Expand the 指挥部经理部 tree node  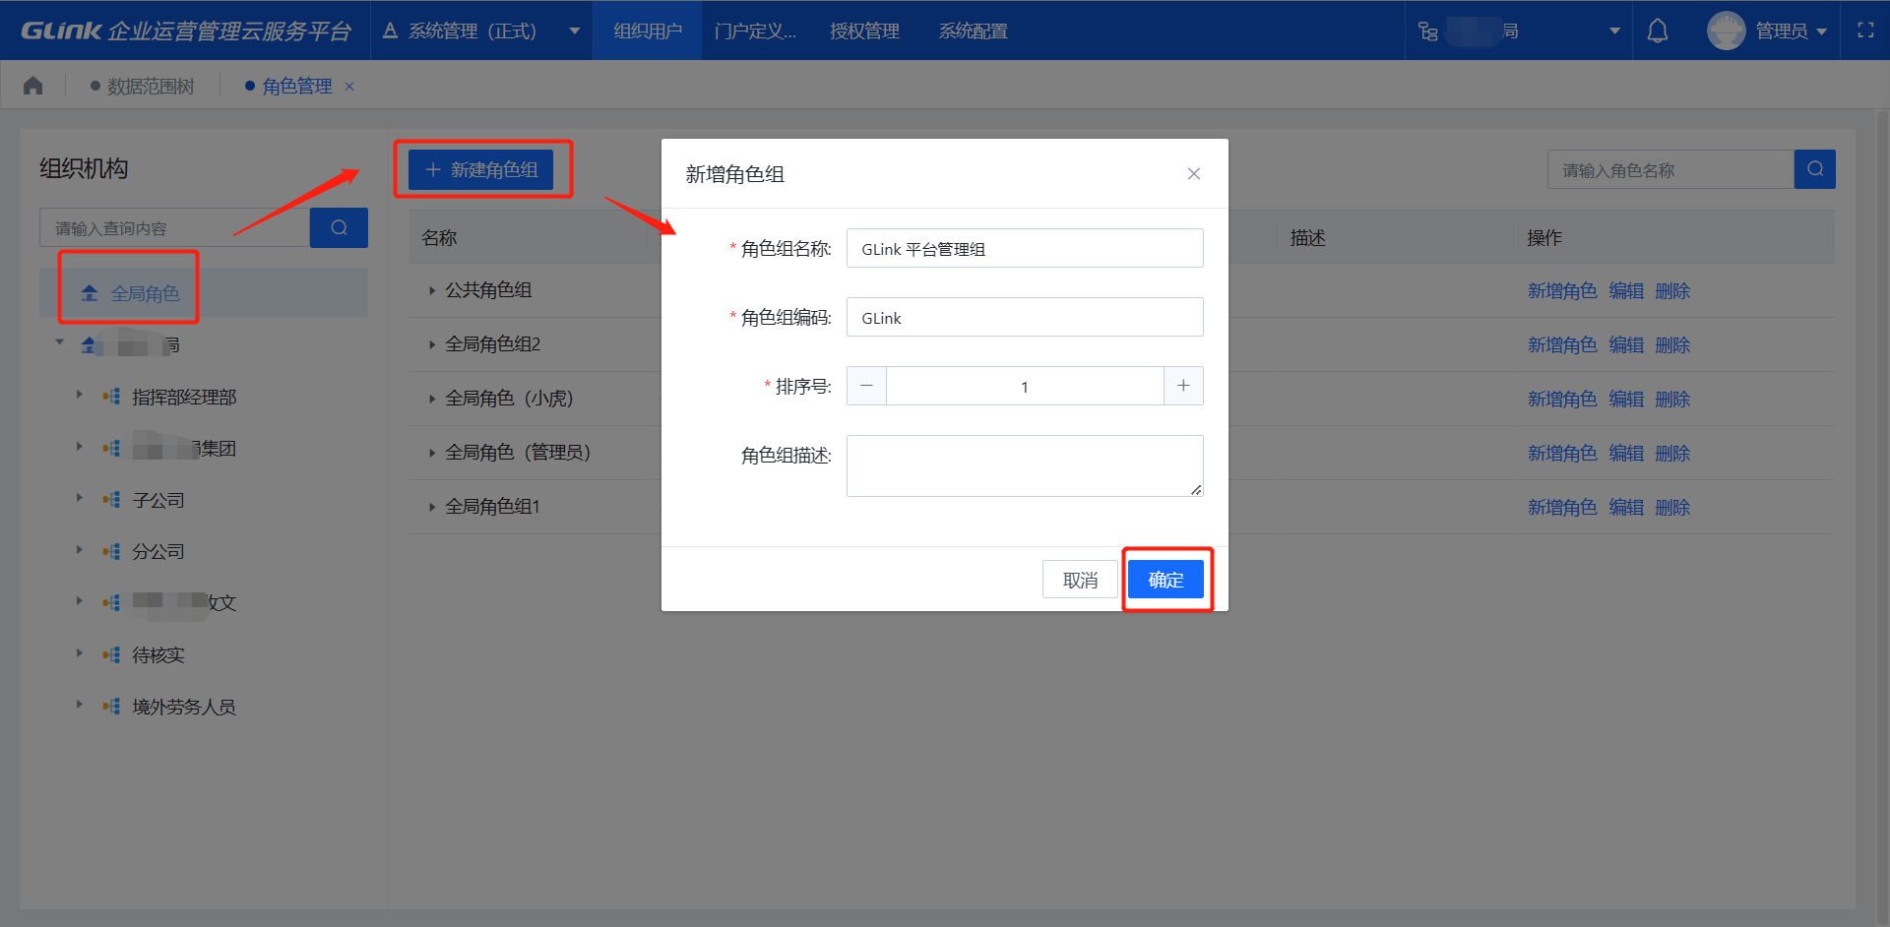coord(80,395)
